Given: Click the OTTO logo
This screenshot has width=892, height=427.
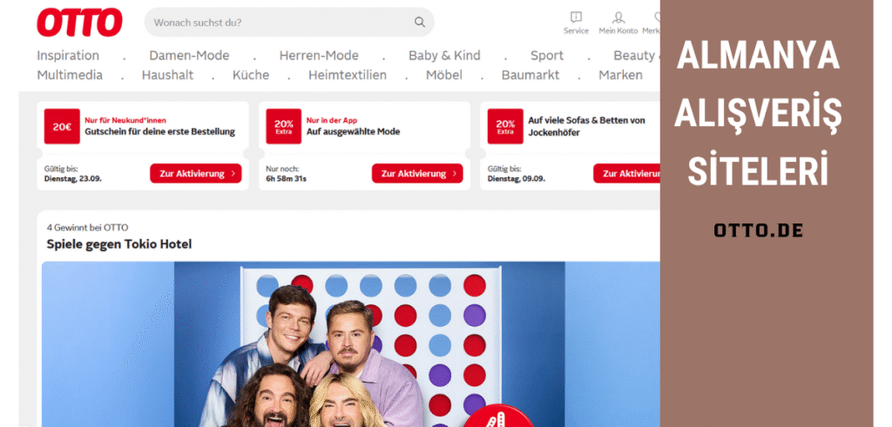Looking at the screenshot, I should (x=79, y=23).
